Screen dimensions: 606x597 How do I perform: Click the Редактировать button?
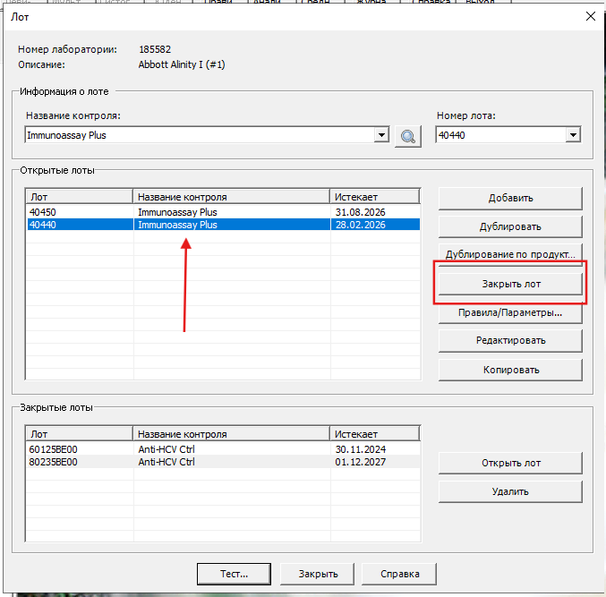510,340
